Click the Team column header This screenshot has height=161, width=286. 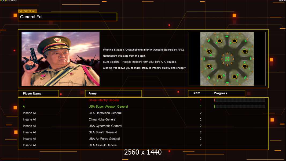196,93
